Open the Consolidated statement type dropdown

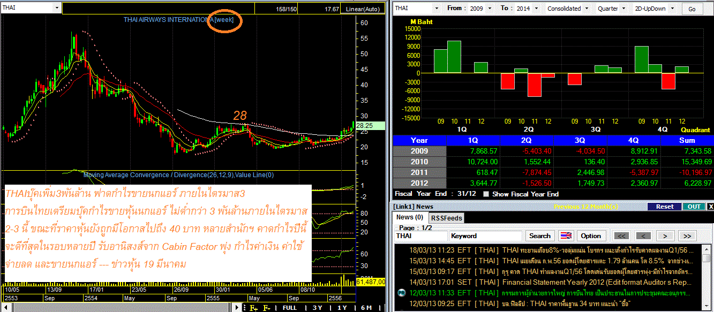tap(588, 9)
